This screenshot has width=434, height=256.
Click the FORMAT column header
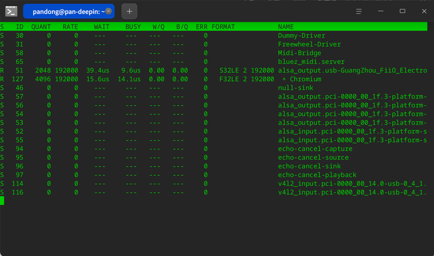point(223,27)
